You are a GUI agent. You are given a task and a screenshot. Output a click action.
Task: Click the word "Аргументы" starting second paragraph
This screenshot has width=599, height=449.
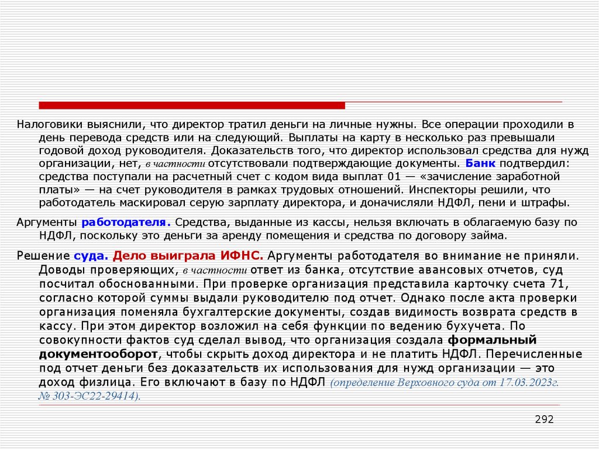click(x=47, y=222)
